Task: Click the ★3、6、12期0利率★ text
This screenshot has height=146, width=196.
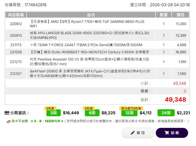Action: (x=47, y=121)
